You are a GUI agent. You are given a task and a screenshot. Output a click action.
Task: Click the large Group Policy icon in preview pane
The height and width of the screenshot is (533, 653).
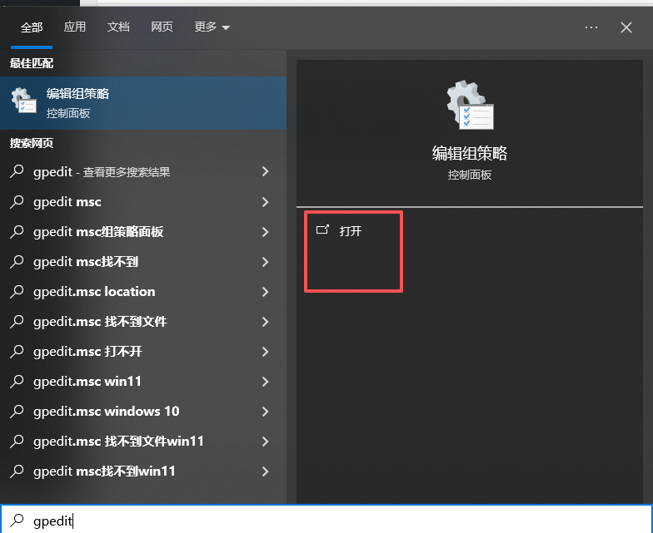pyautogui.click(x=470, y=105)
